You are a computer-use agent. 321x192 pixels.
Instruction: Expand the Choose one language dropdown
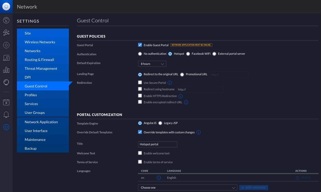(187, 188)
